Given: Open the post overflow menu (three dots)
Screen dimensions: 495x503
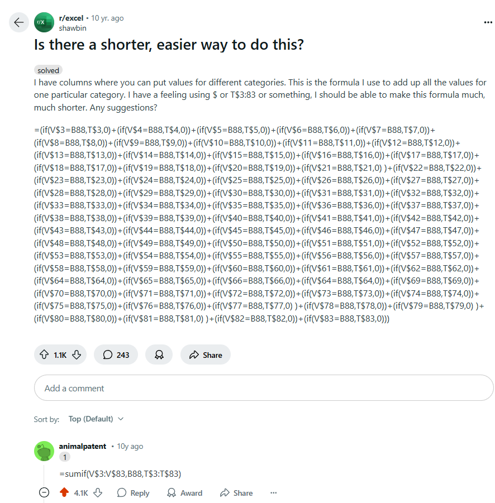Looking at the screenshot, I should coord(487,22).
